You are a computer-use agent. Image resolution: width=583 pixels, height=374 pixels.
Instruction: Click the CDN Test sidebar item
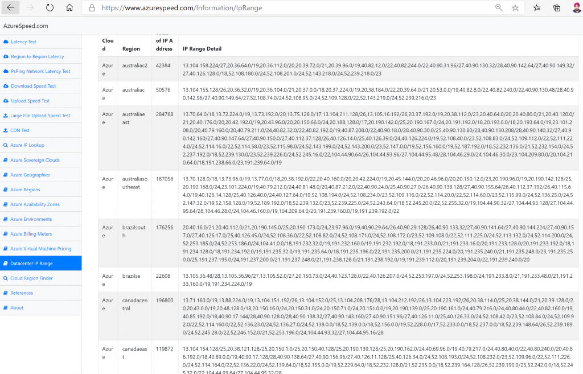(x=20, y=130)
